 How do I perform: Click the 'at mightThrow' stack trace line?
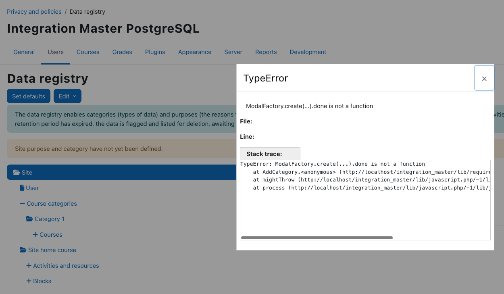[x=371, y=180]
